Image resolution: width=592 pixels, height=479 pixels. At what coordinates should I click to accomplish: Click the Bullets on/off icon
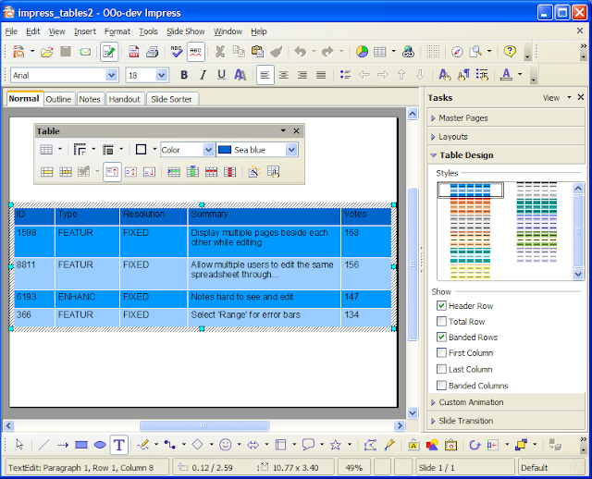point(345,75)
